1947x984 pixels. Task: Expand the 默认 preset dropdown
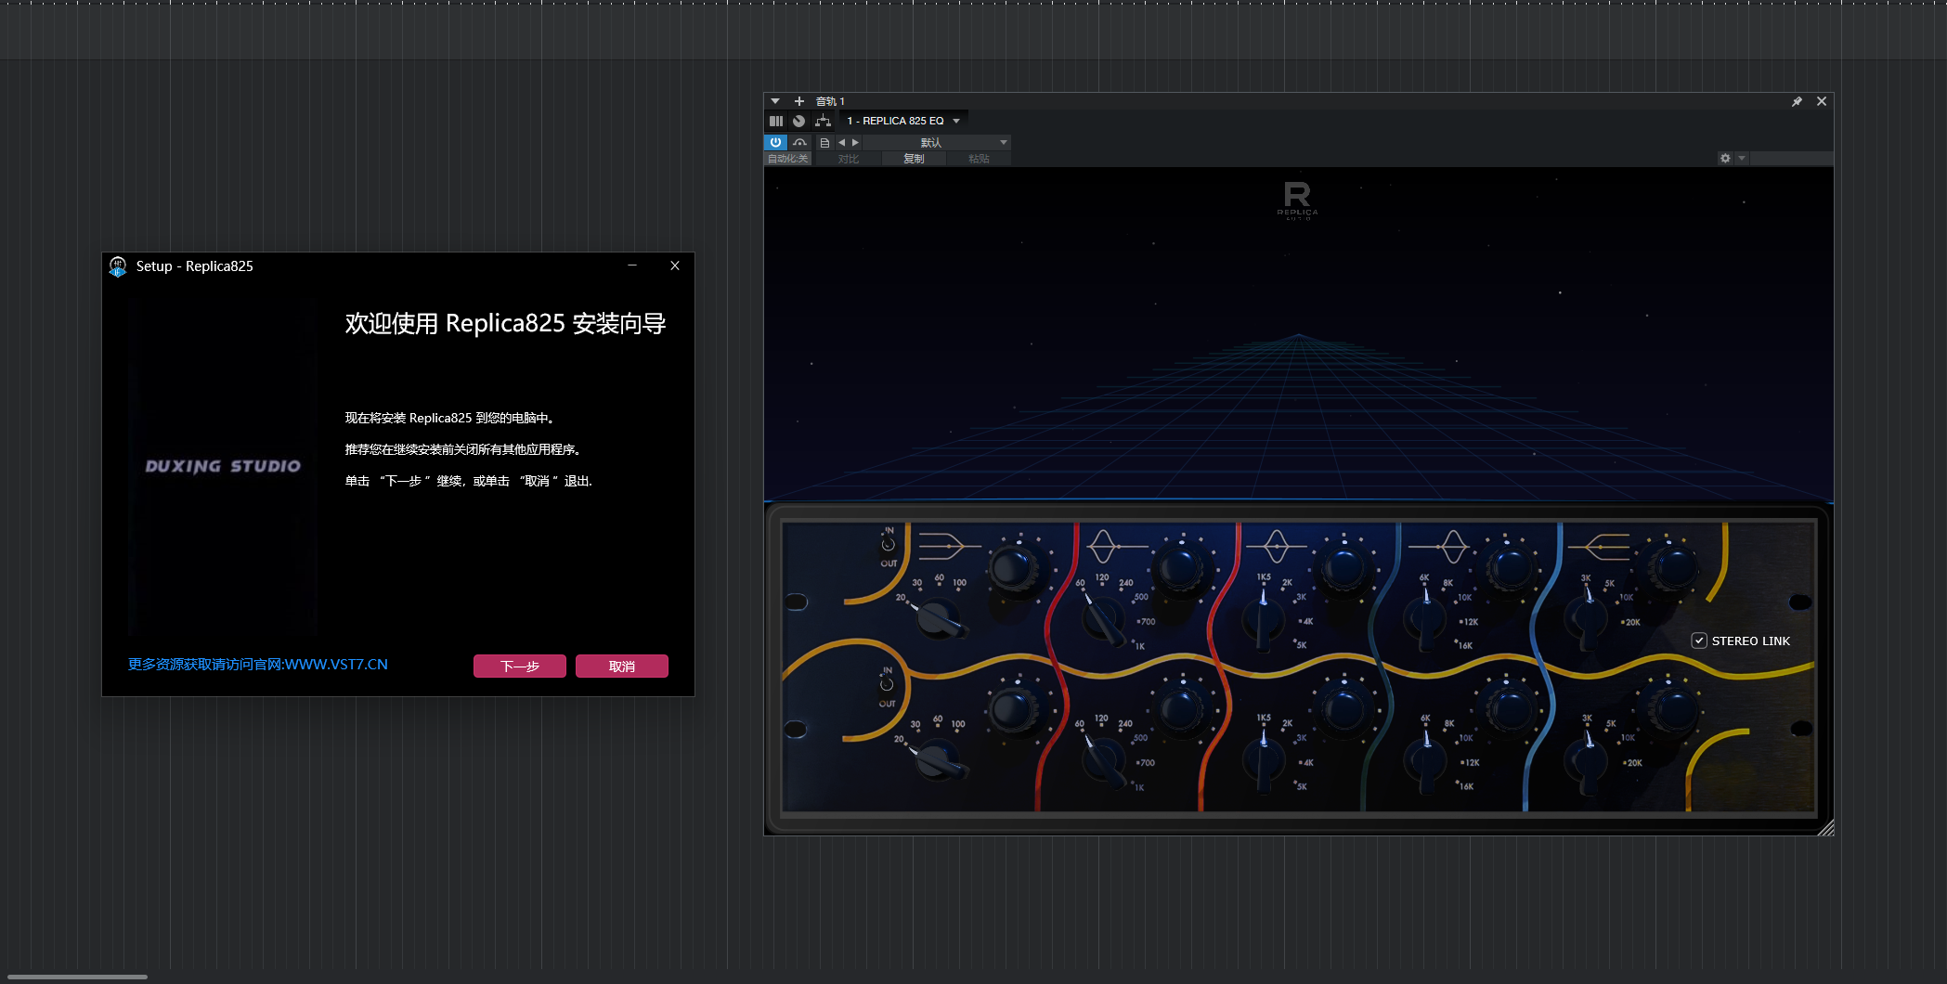click(1003, 142)
